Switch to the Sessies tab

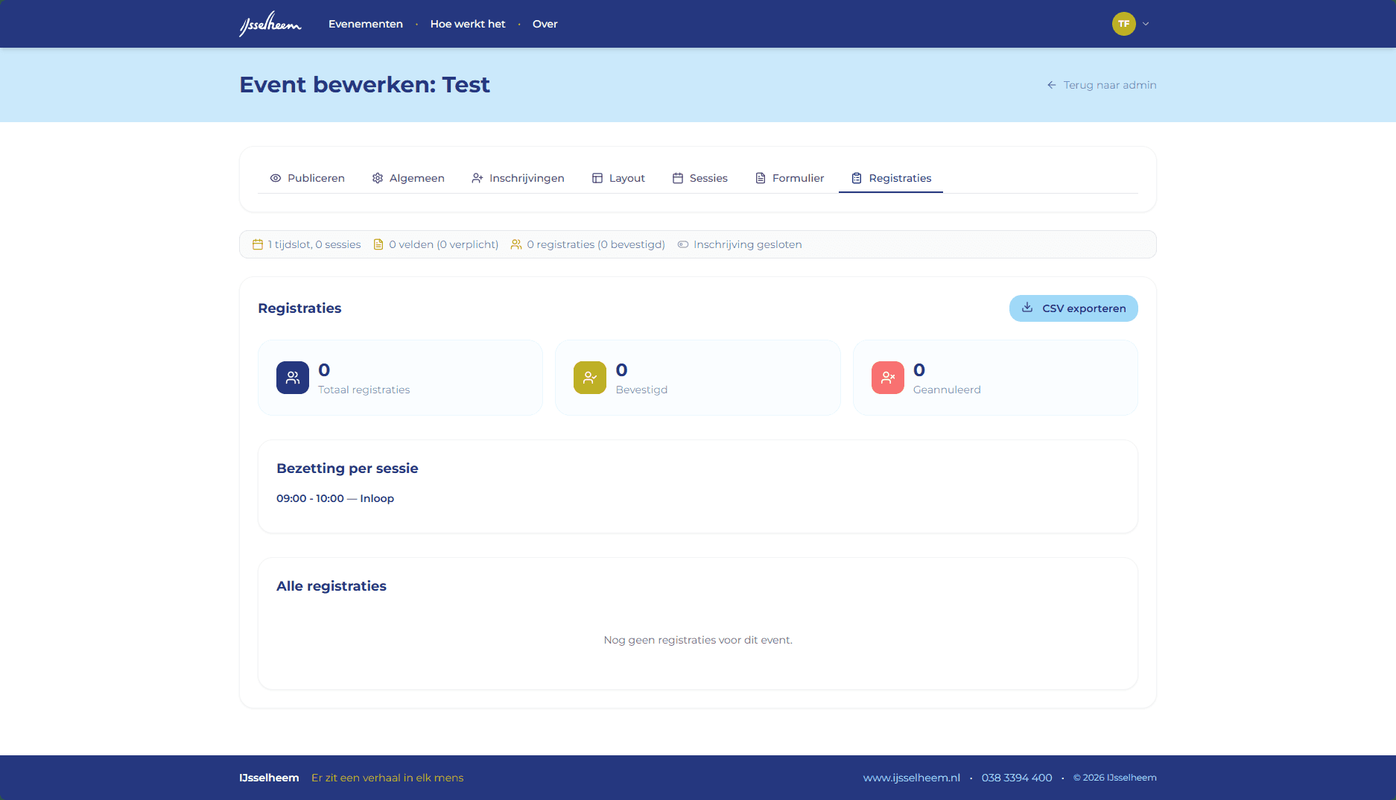pyautogui.click(x=699, y=178)
